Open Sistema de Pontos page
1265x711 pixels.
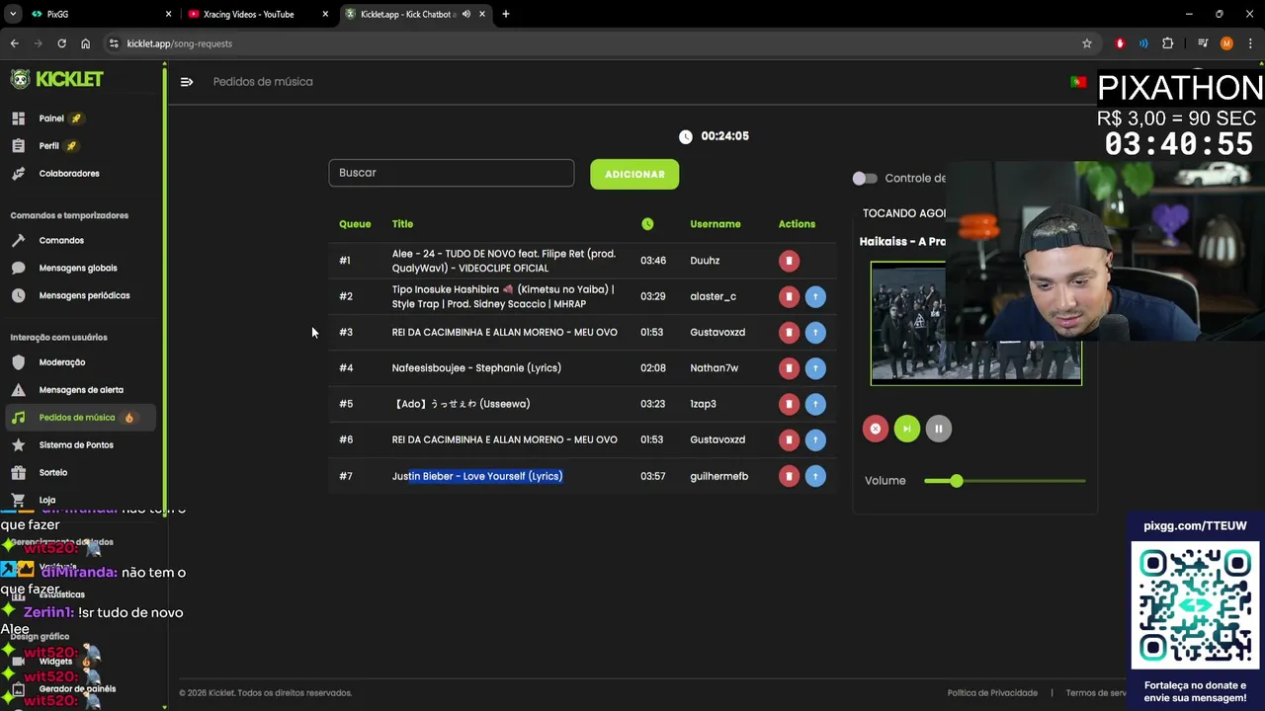coord(76,445)
